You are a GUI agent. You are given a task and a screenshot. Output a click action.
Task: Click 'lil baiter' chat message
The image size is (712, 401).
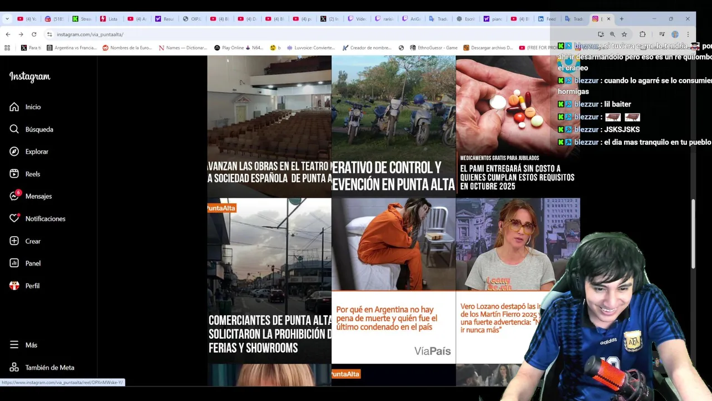pyautogui.click(x=617, y=104)
